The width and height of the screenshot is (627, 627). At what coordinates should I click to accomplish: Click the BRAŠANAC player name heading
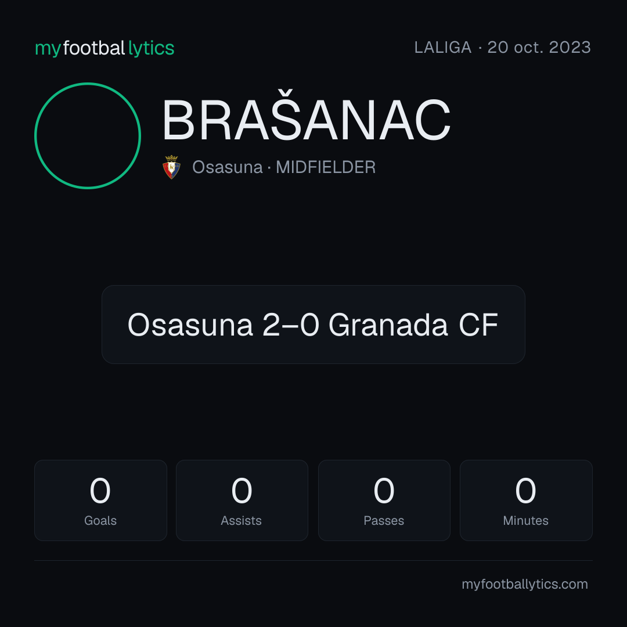point(307,116)
